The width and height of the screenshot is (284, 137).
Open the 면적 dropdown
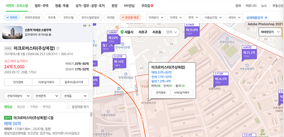pos(193,17)
